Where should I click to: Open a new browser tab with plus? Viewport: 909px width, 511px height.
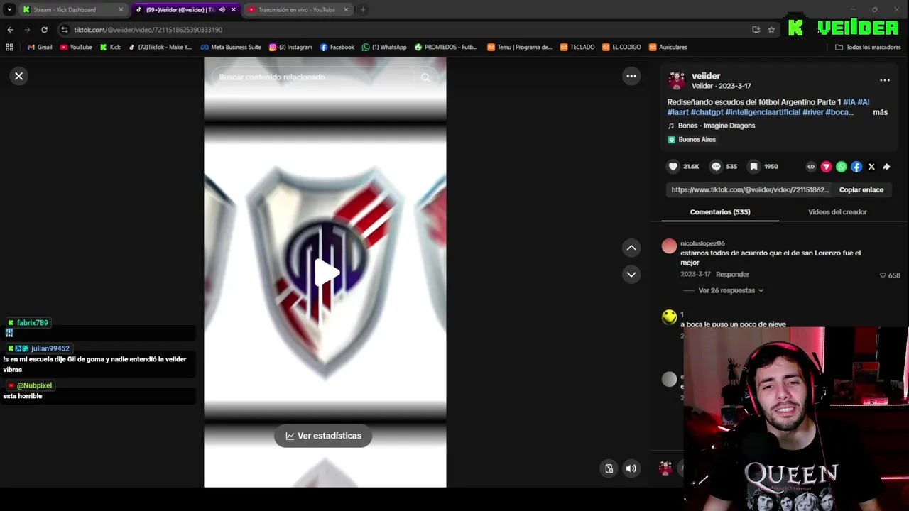363,10
